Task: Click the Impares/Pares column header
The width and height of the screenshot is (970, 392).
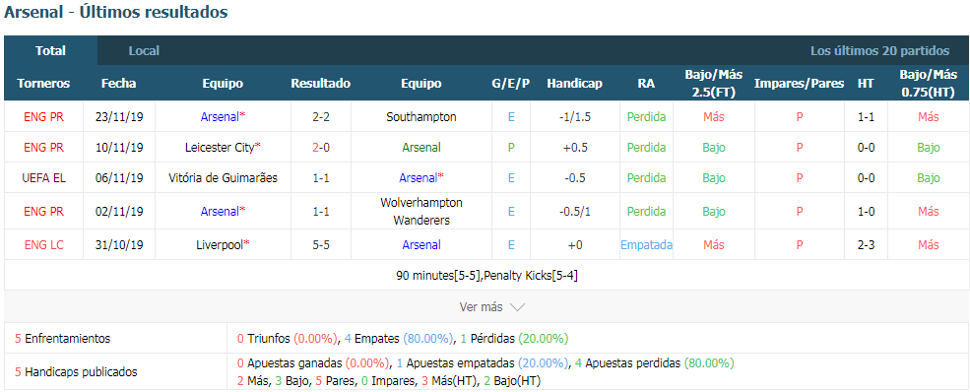Action: pyautogui.click(x=800, y=84)
